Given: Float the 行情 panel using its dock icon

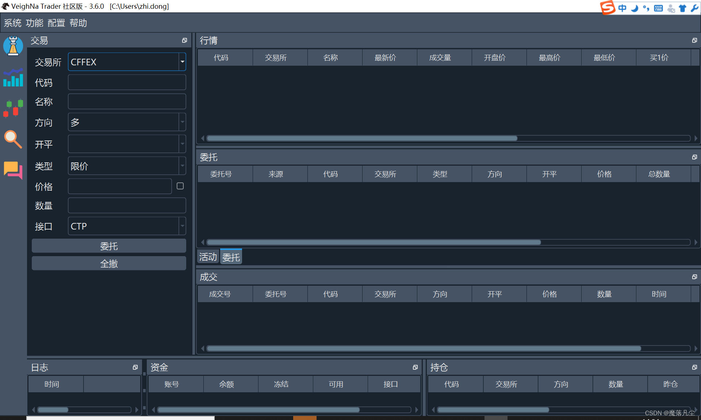Looking at the screenshot, I should 694,41.
